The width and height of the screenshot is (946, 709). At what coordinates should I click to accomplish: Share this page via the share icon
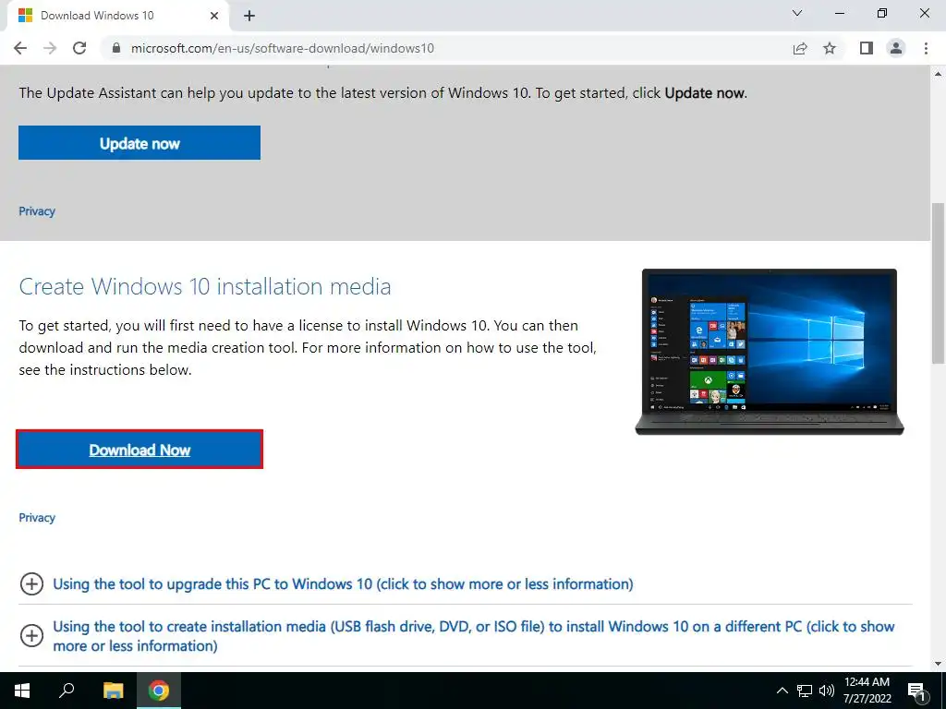800,48
